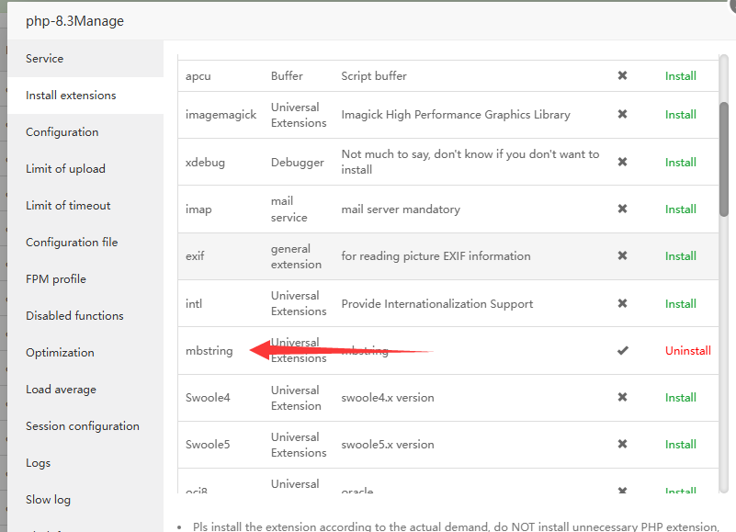Go to Disabled functions page

point(74,316)
